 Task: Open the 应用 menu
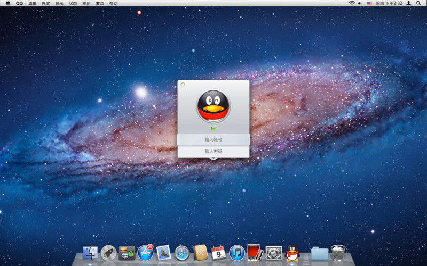pyautogui.click(x=86, y=3)
